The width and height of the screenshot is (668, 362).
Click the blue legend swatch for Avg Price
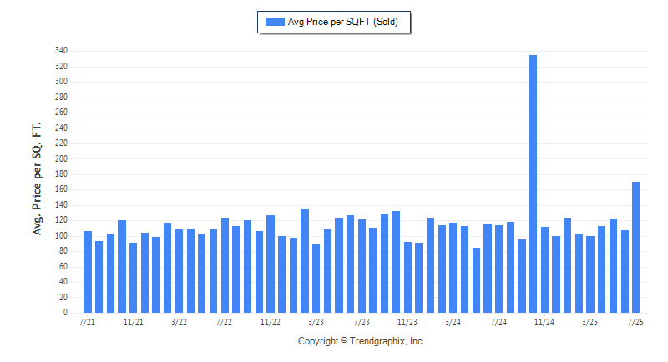(x=275, y=22)
